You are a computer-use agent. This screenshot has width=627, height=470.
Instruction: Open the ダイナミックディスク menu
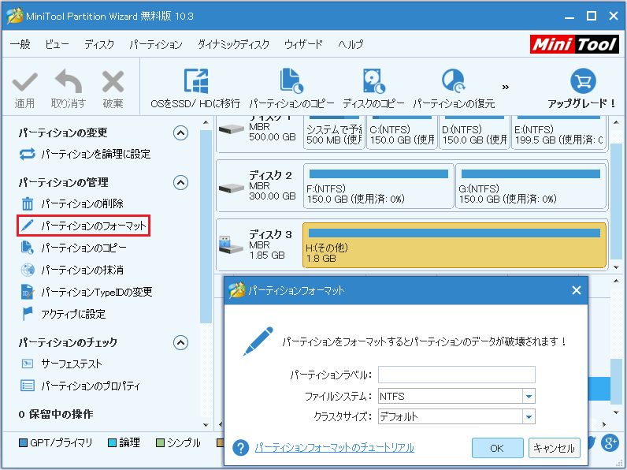tap(233, 45)
